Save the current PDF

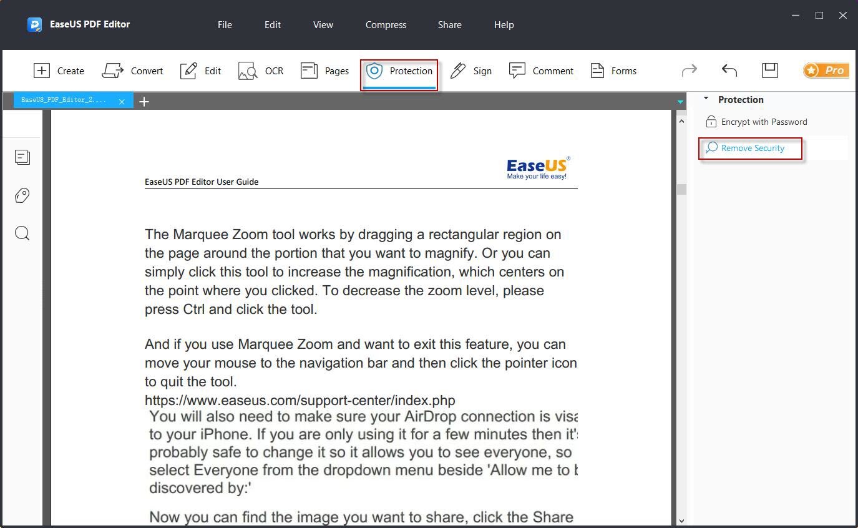(x=769, y=71)
